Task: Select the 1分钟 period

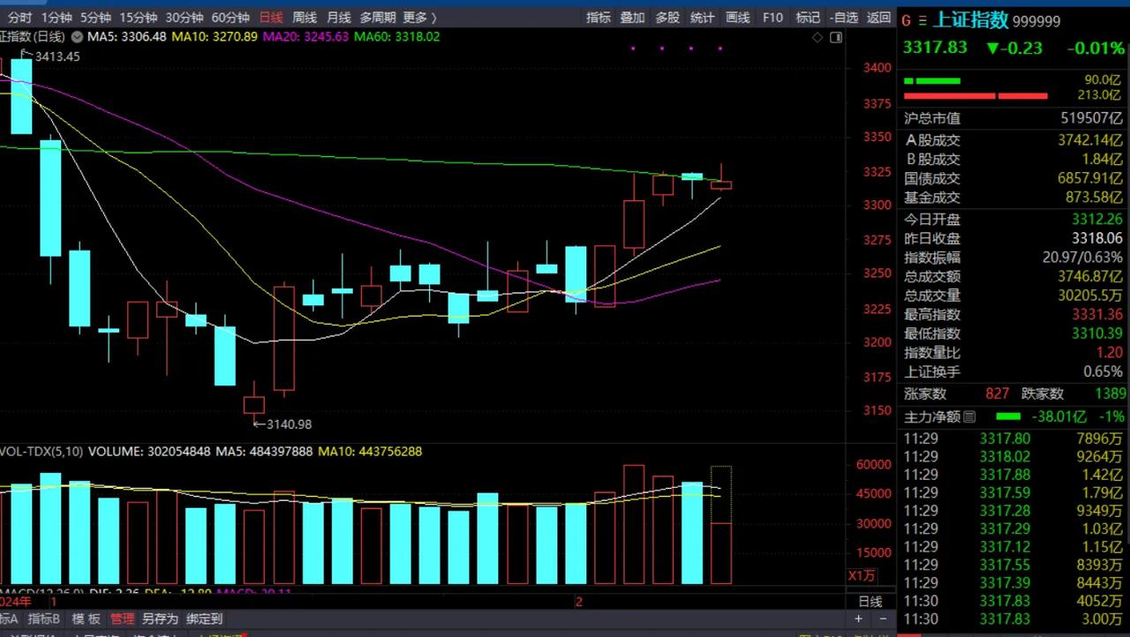Action: click(x=56, y=18)
